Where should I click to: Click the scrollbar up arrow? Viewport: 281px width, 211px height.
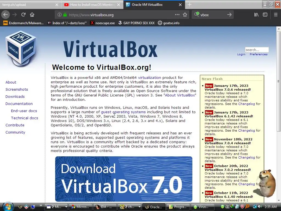[x=279, y=29]
